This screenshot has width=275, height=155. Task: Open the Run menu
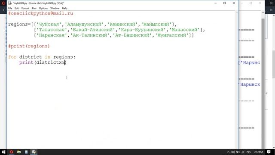pos(34,8)
